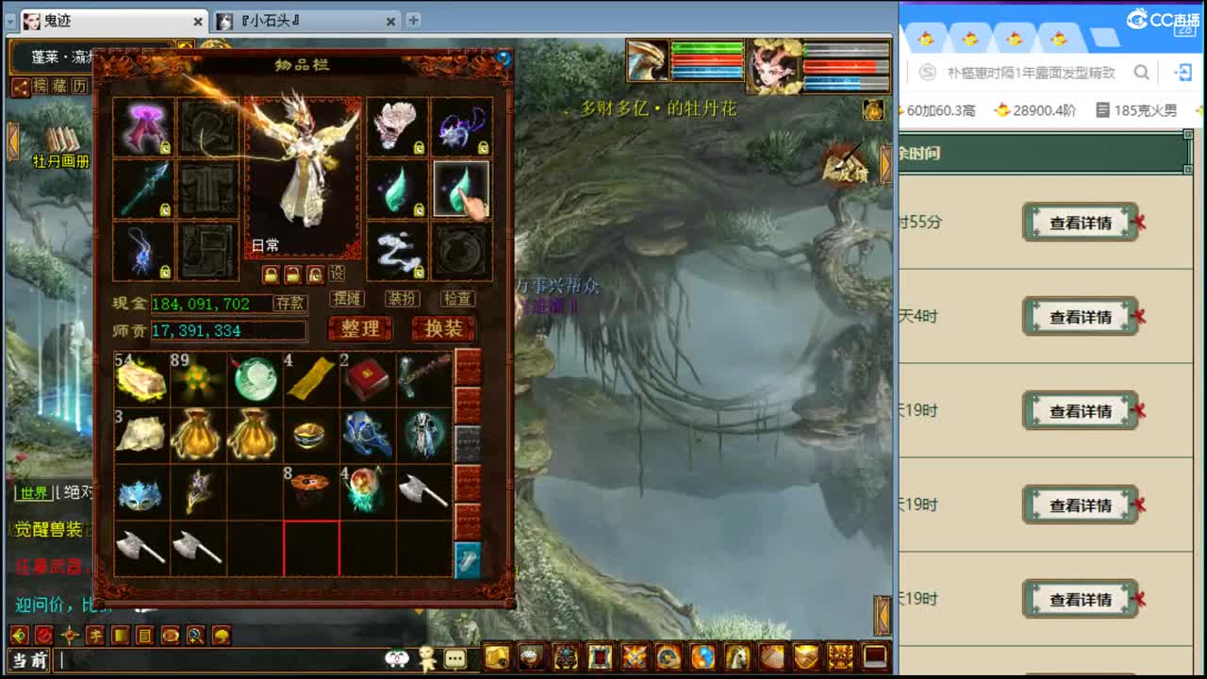The height and width of the screenshot is (679, 1207).
Task: Click the pet girl portrait
Action: click(x=774, y=66)
